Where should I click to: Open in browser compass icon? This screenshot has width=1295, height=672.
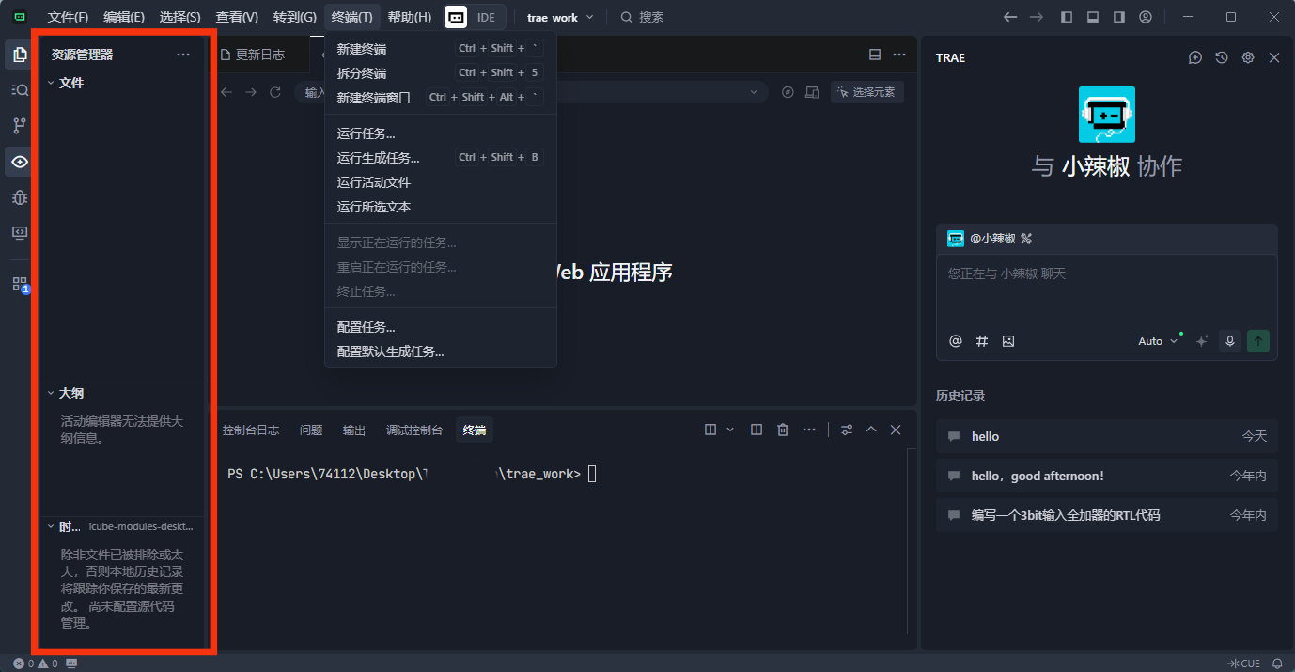coord(788,92)
